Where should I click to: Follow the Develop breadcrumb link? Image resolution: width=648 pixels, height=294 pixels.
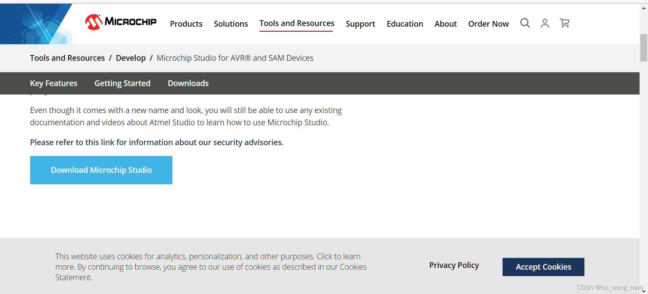(131, 58)
